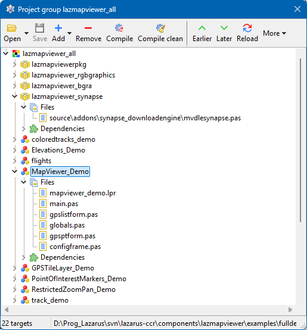This screenshot has height=330, width=307.
Task: Click the Open folder toolbar icon
Action: pyautogui.click(x=12, y=28)
